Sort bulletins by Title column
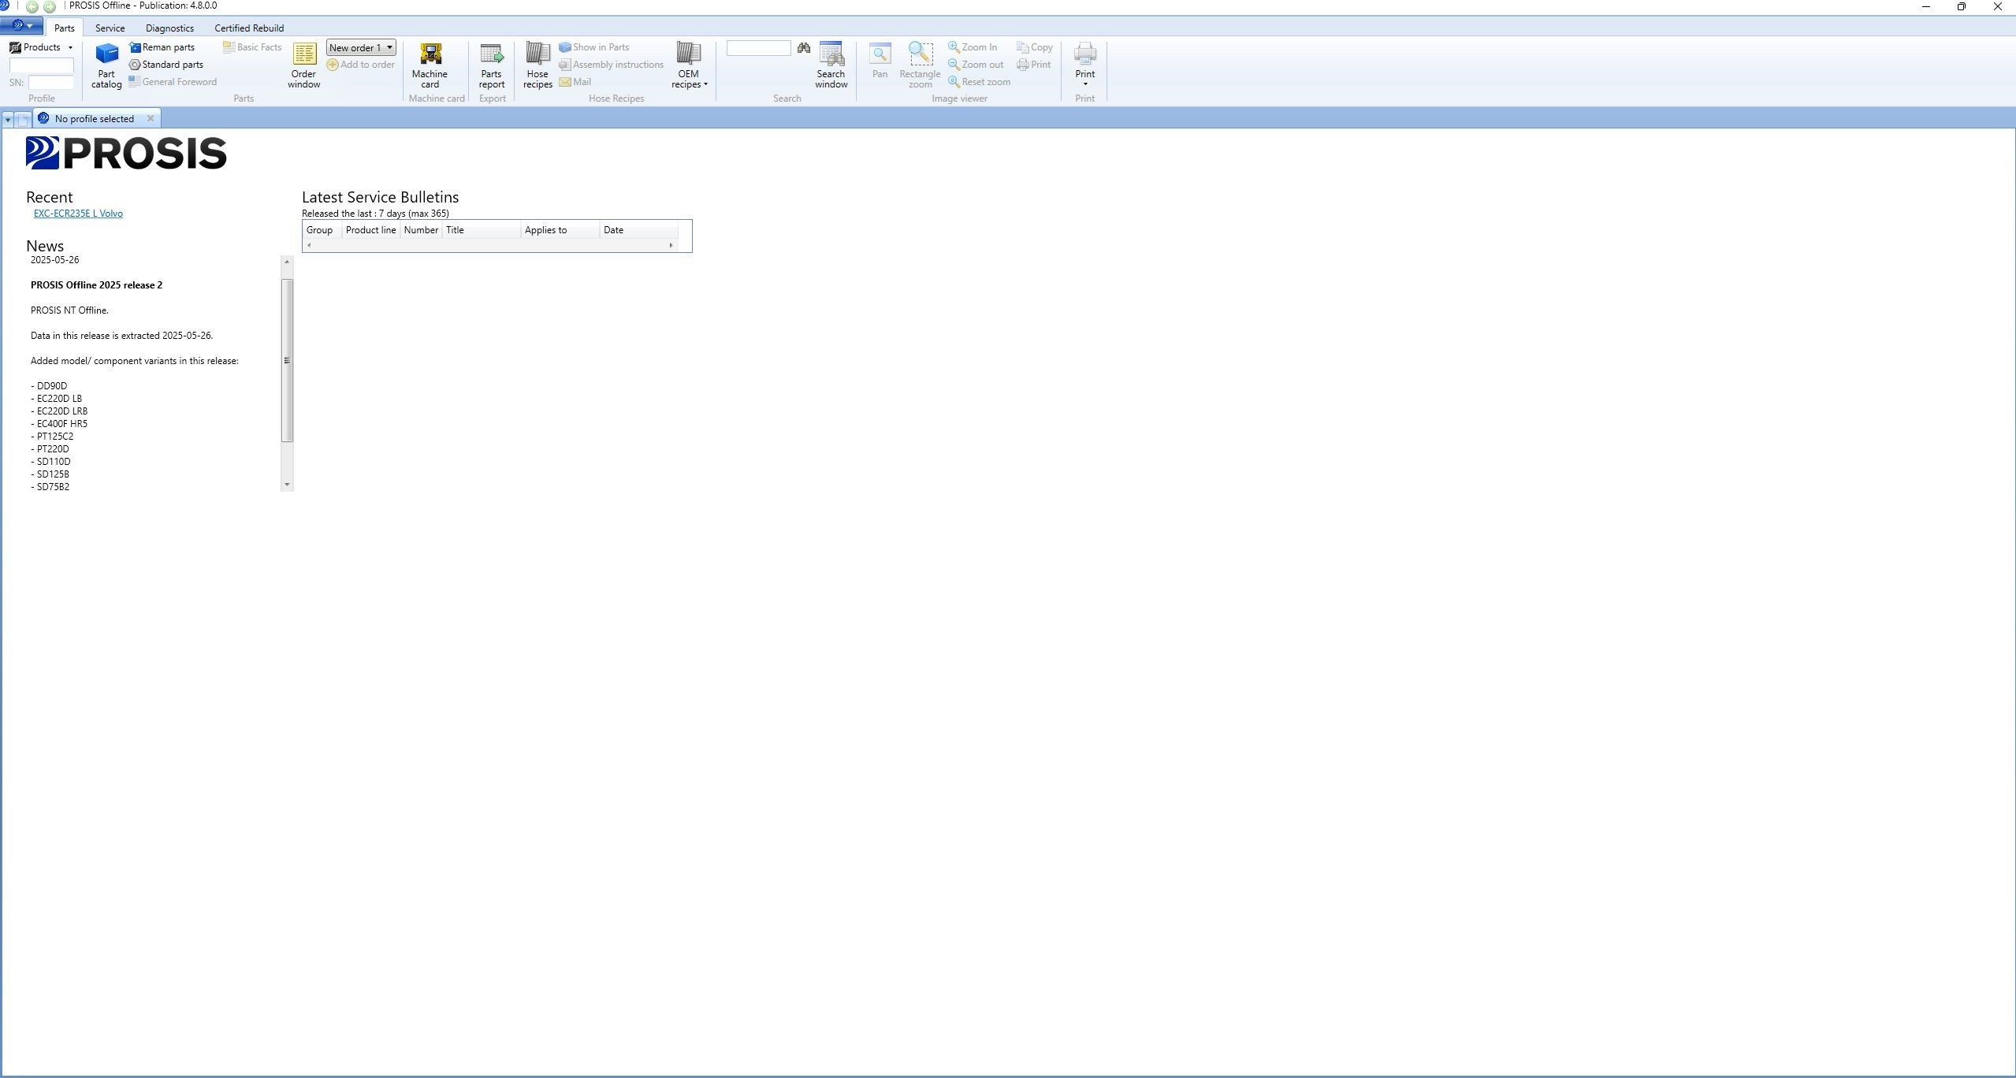Image resolution: width=2016 pixels, height=1078 pixels. pyautogui.click(x=482, y=230)
